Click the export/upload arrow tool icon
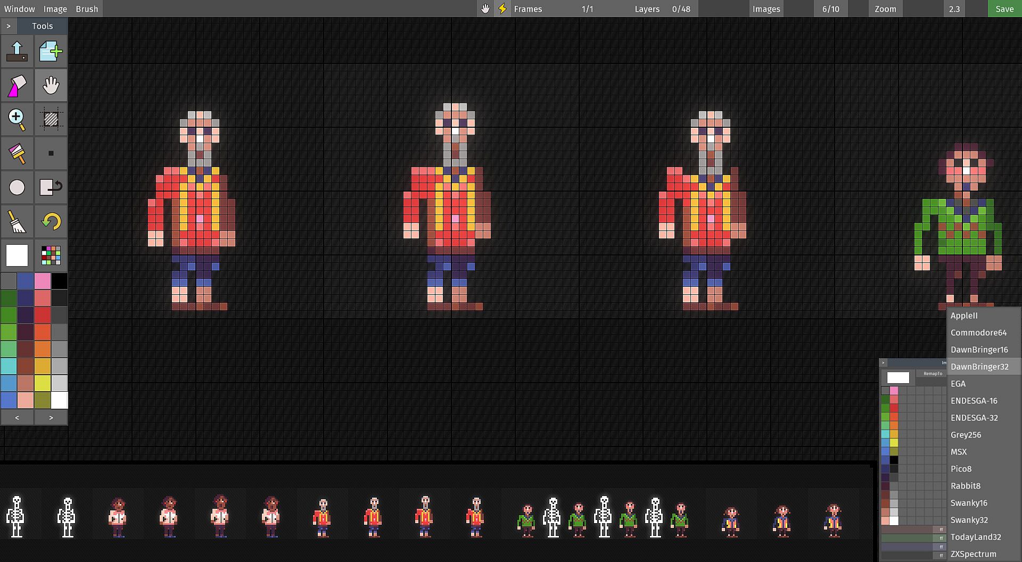 [17, 52]
